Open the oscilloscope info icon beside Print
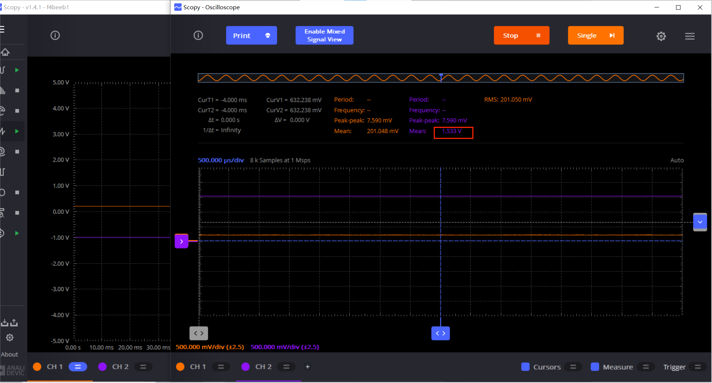Image resolution: width=712 pixels, height=383 pixels. 198,35
